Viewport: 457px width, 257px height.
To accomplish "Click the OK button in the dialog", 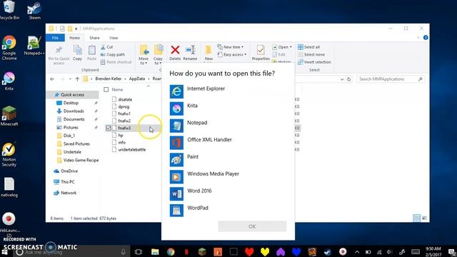I will [x=252, y=226].
